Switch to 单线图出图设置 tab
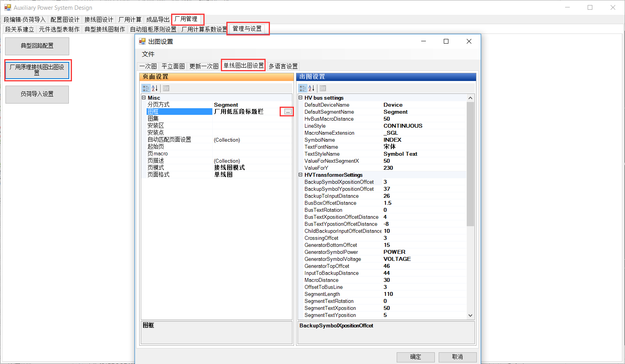This screenshot has height=364, width=625. [x=243, y=65]
